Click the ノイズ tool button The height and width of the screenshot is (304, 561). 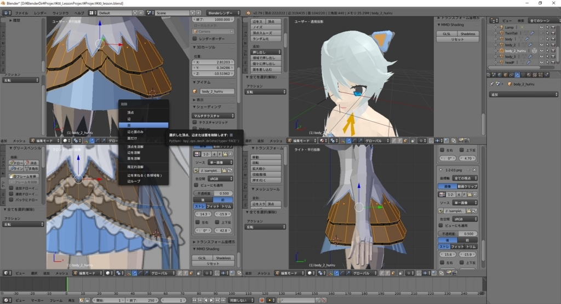pos(266,27)
